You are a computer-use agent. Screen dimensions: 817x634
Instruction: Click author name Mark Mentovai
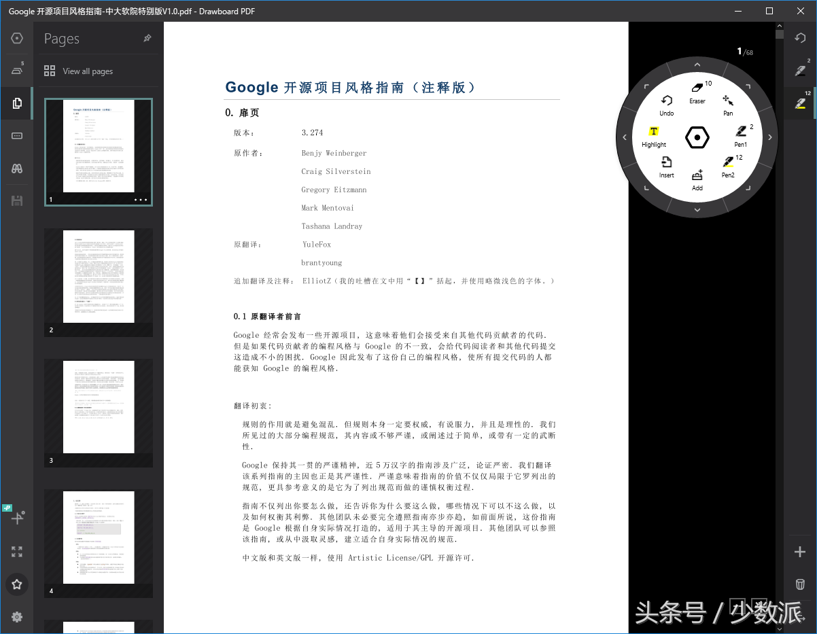[x=328, y=208]
